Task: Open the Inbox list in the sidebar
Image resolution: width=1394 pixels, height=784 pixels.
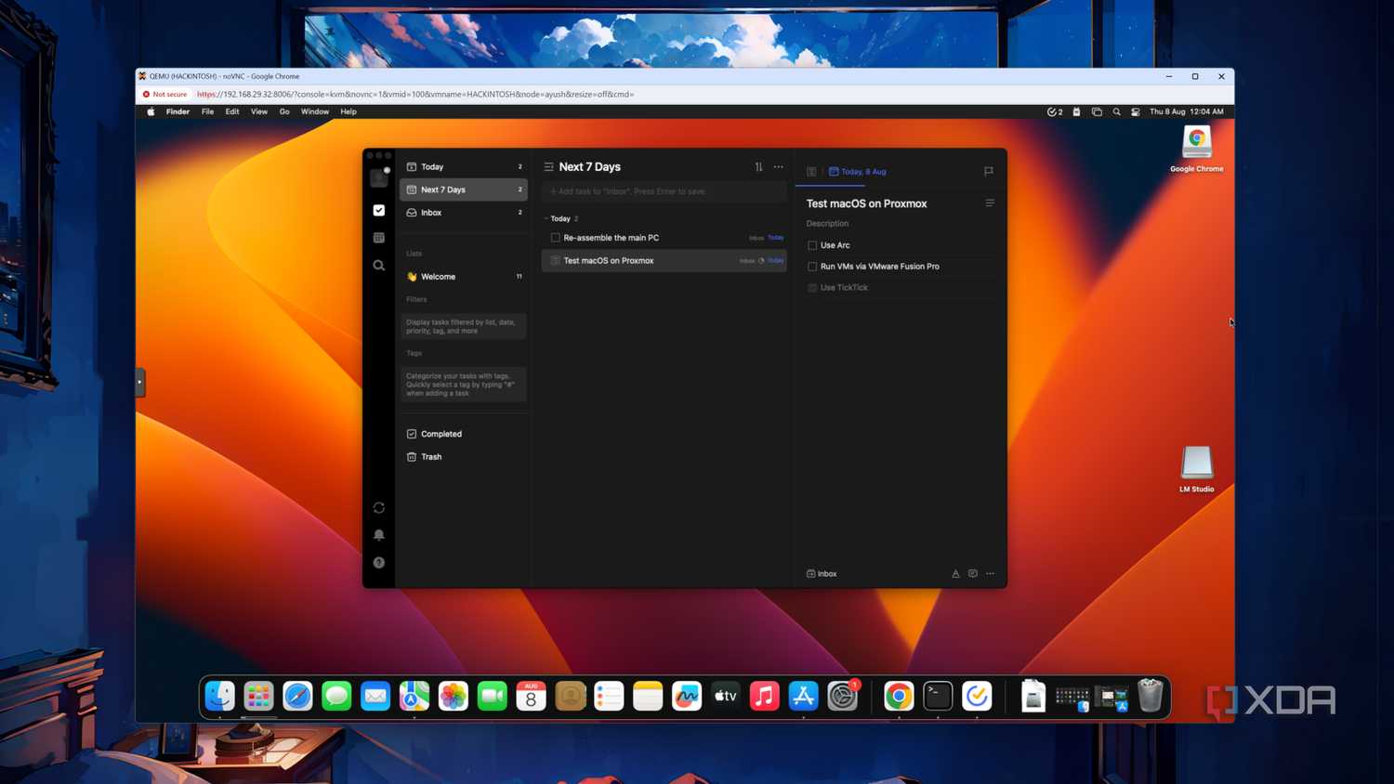Action: [x=464, y=213]
